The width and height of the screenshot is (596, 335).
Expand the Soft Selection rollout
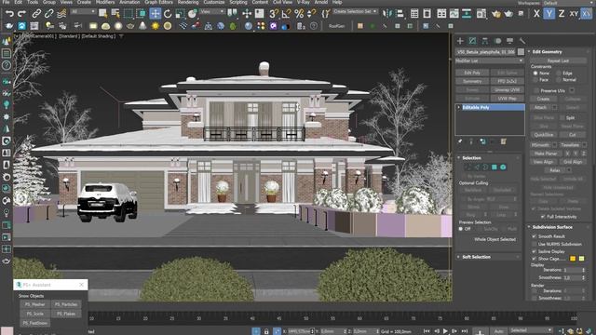coord(476,257)
